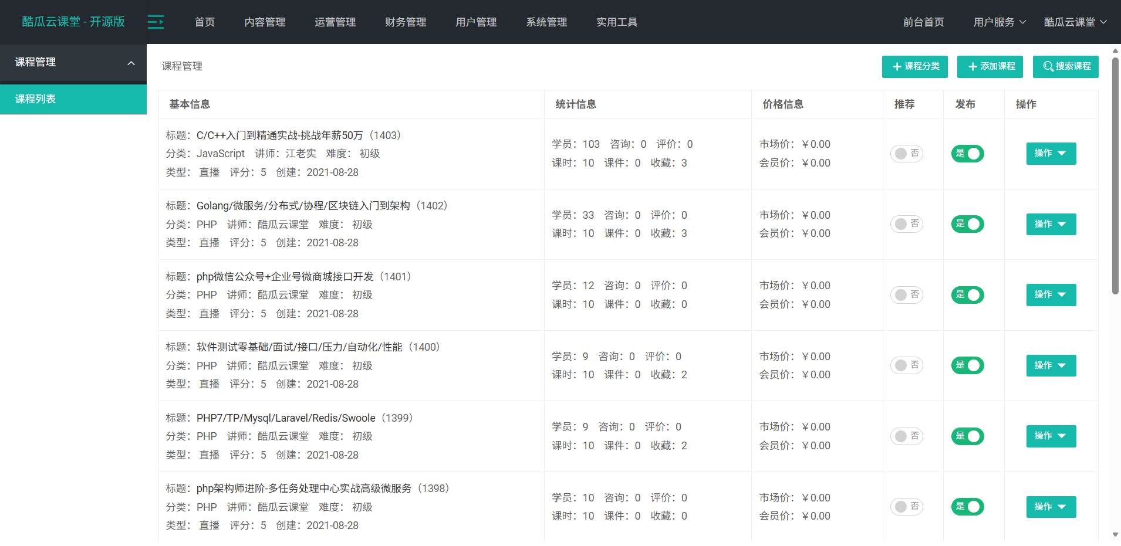
Task: Select the 内容管理 menu item
Action: click(265, 22)
